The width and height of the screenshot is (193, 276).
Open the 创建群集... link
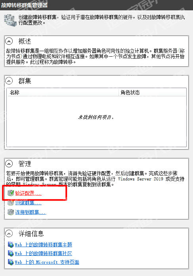tap(28, 203)
